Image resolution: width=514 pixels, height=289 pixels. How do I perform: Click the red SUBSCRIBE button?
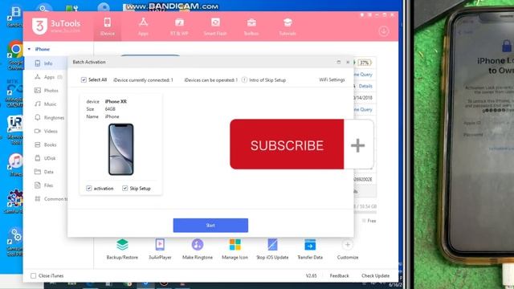(x=287, y=144)
